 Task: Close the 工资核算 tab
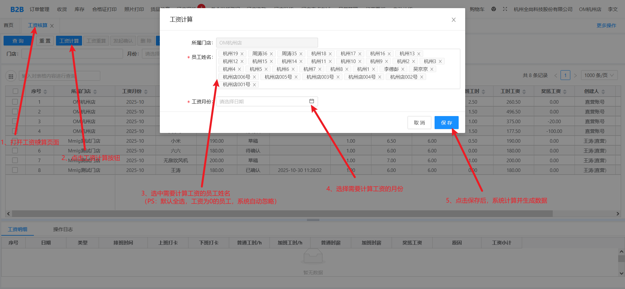pos(52,26)
